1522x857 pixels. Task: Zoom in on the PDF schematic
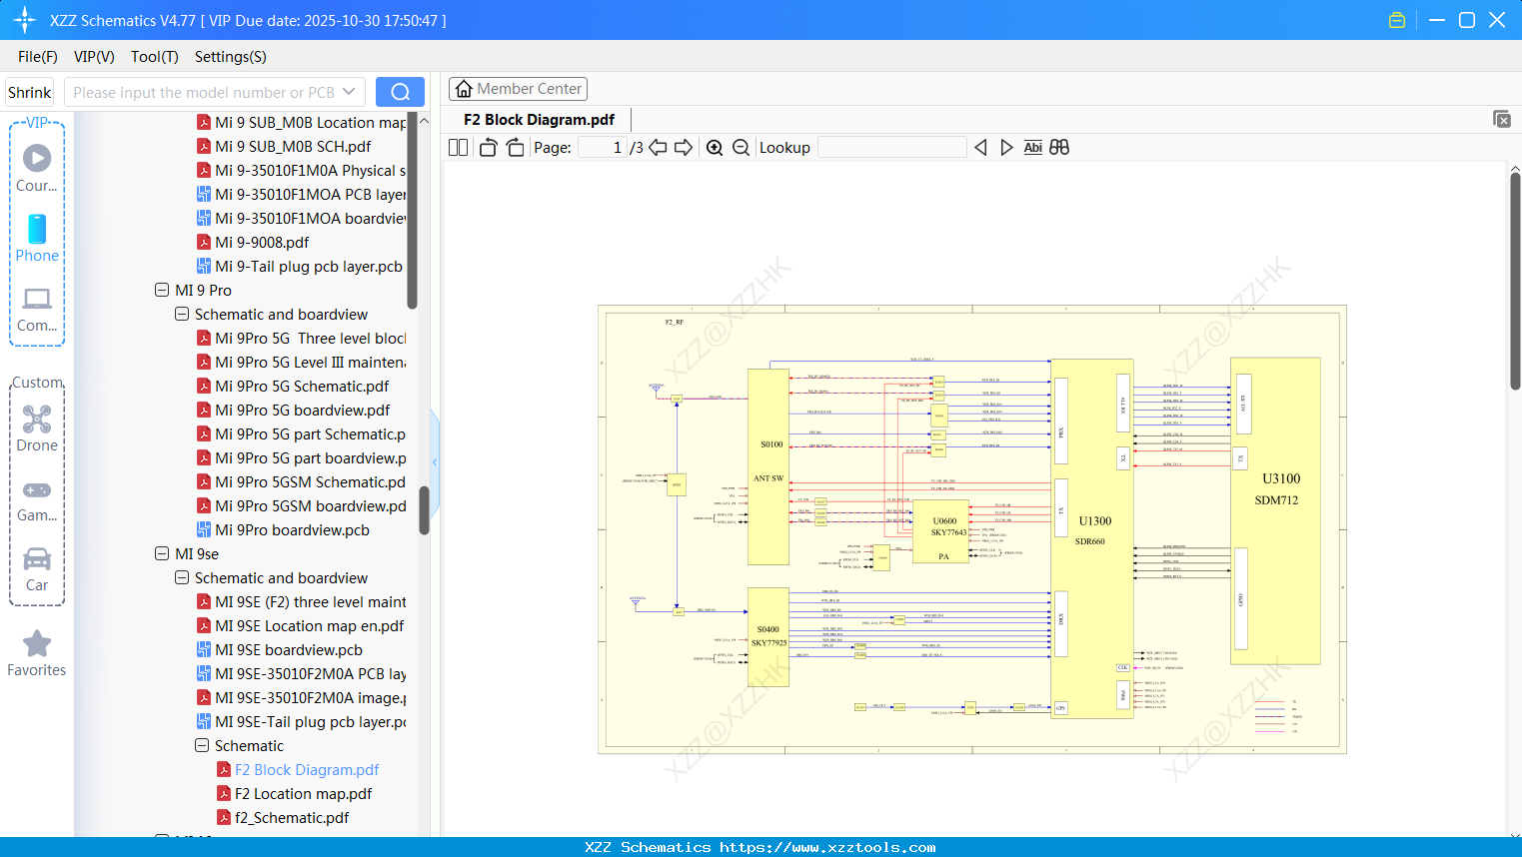[x=715, y=147]
